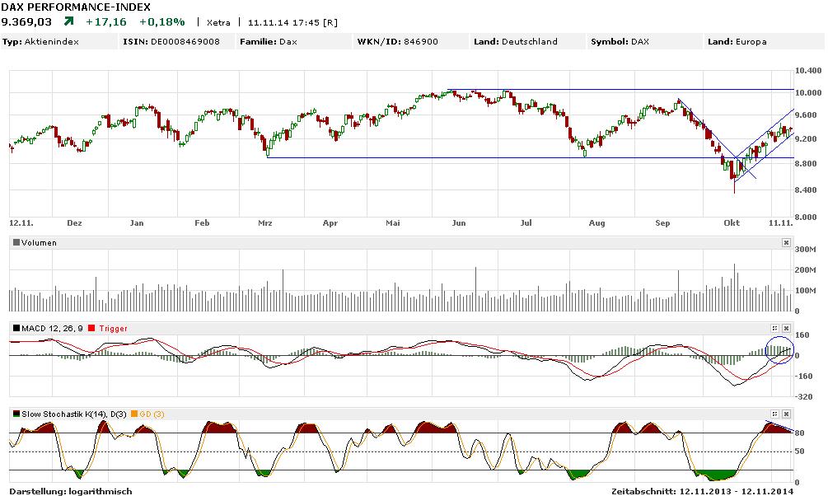
Task: Click the 8.000 price axis value
Action: click(808, 217)
